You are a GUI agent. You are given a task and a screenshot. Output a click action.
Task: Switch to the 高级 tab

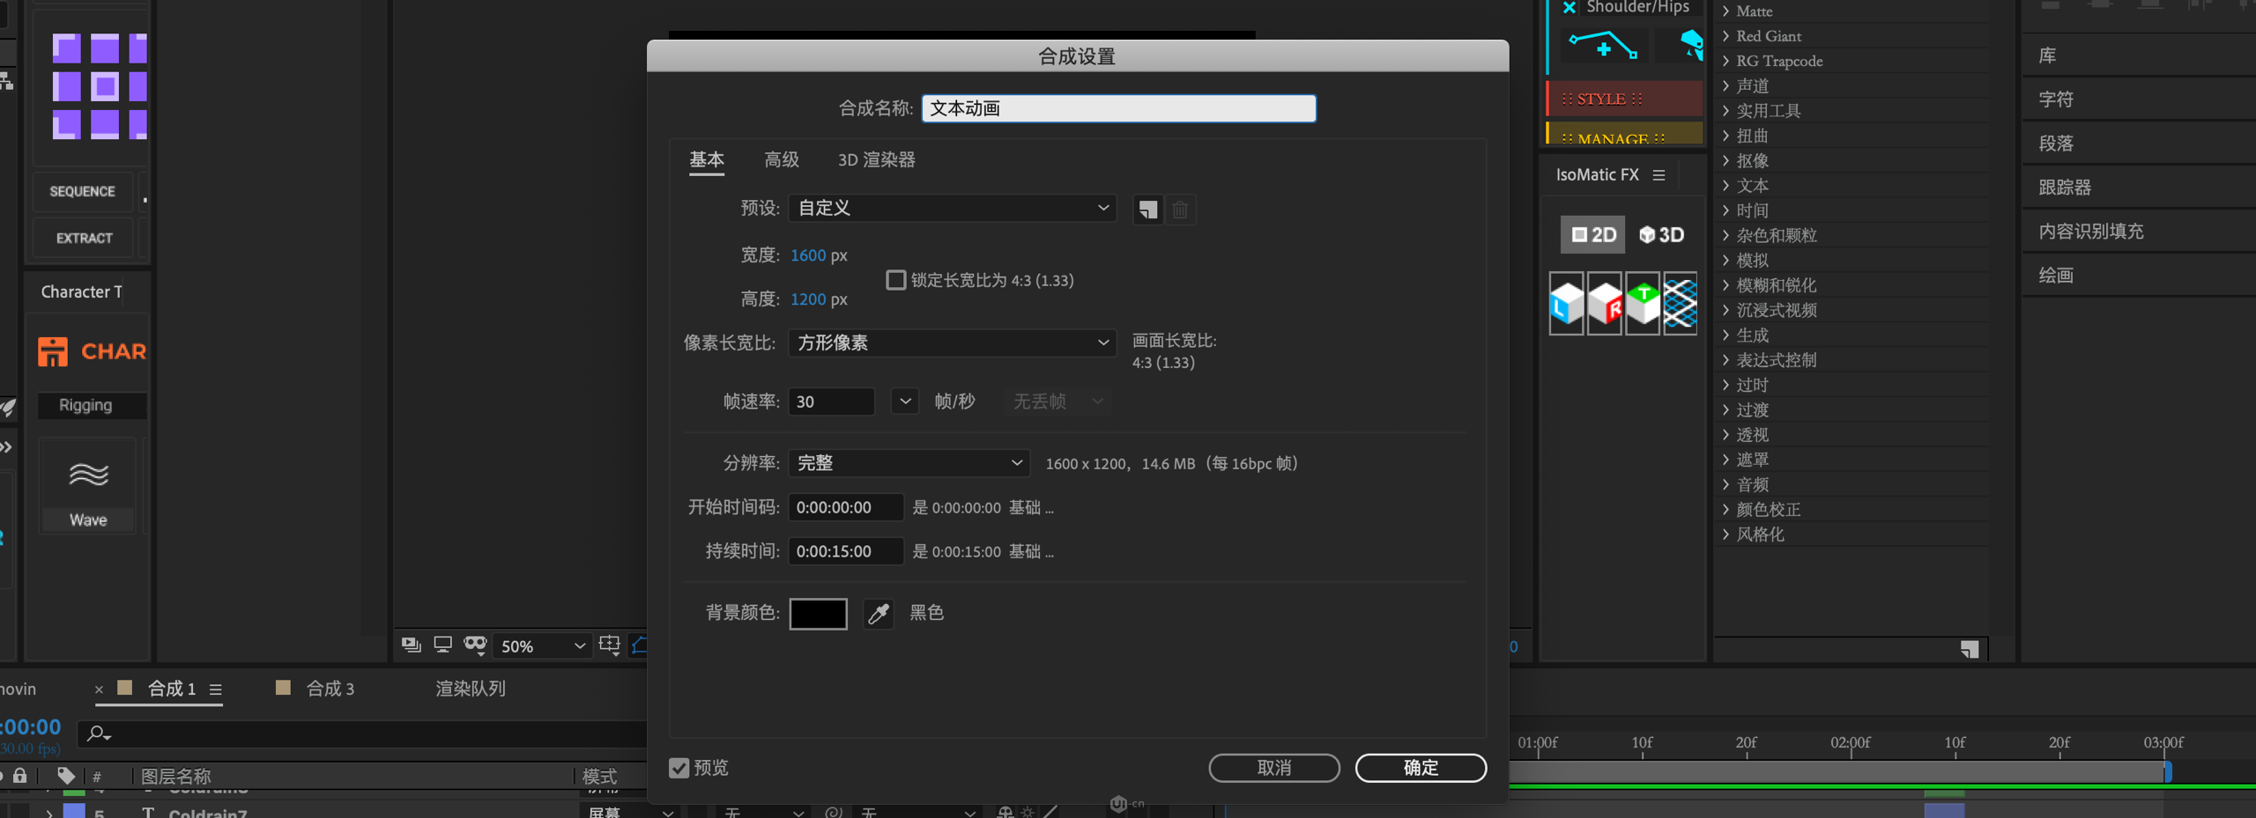(781, 160)
